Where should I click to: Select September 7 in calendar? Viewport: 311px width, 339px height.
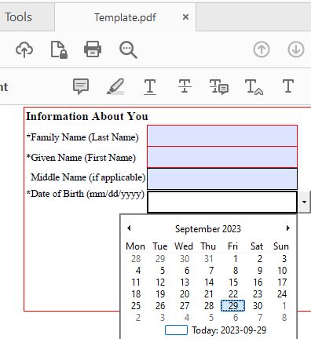211,271
